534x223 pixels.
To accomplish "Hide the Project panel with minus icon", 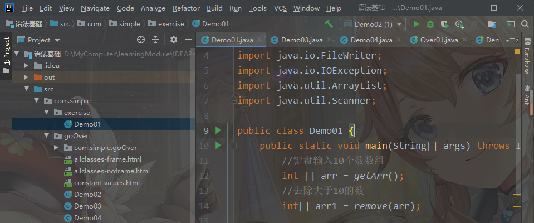I will [188, 40].
